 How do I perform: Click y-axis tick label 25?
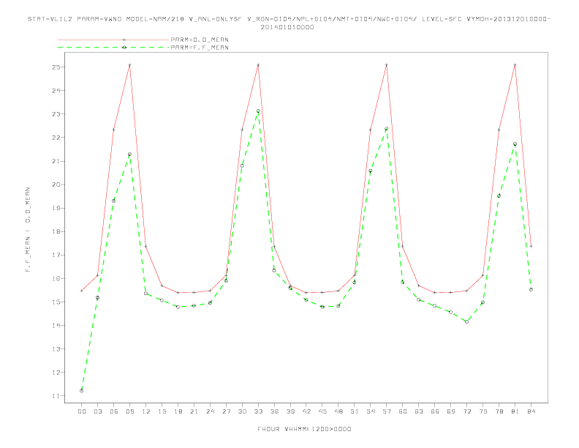pos(56,67)
